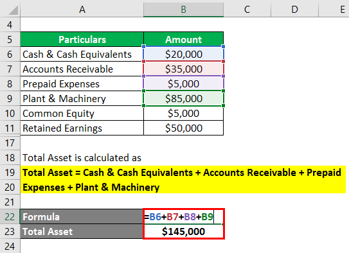Select column D header
This screenshot has width=349, height=253.
pyautogui.click(x=295, y=10)
